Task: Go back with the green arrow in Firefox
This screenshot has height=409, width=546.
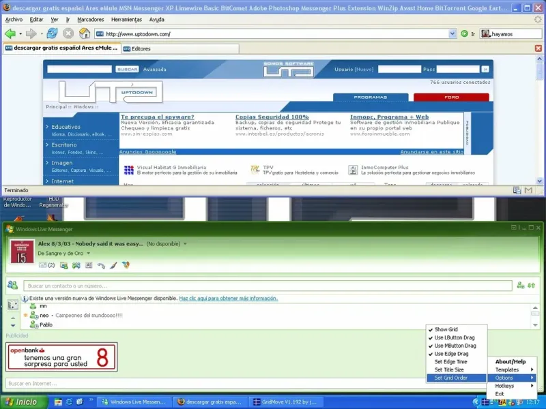Action: click(10, 33)
